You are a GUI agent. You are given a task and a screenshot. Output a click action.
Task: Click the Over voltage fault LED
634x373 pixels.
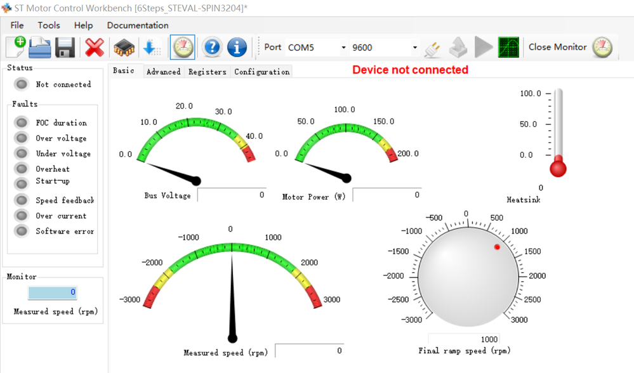(22, 138)
